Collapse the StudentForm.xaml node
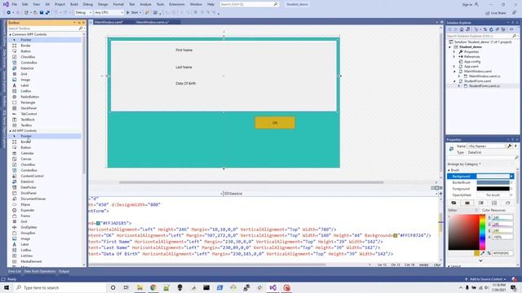This screenshot has width=522, height=293. point(454,81)
